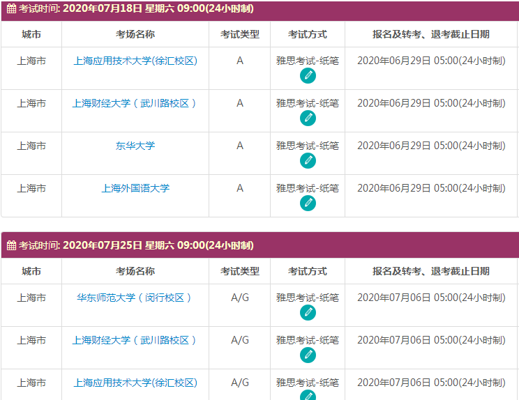Open 上海应用技术大学(徐汇校区) link under 07月18日
The image size is (519, 400).
pos(135,61)
